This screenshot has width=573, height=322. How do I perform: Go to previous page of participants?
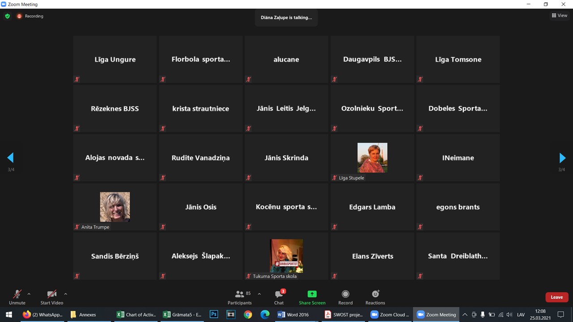[10, 158]
